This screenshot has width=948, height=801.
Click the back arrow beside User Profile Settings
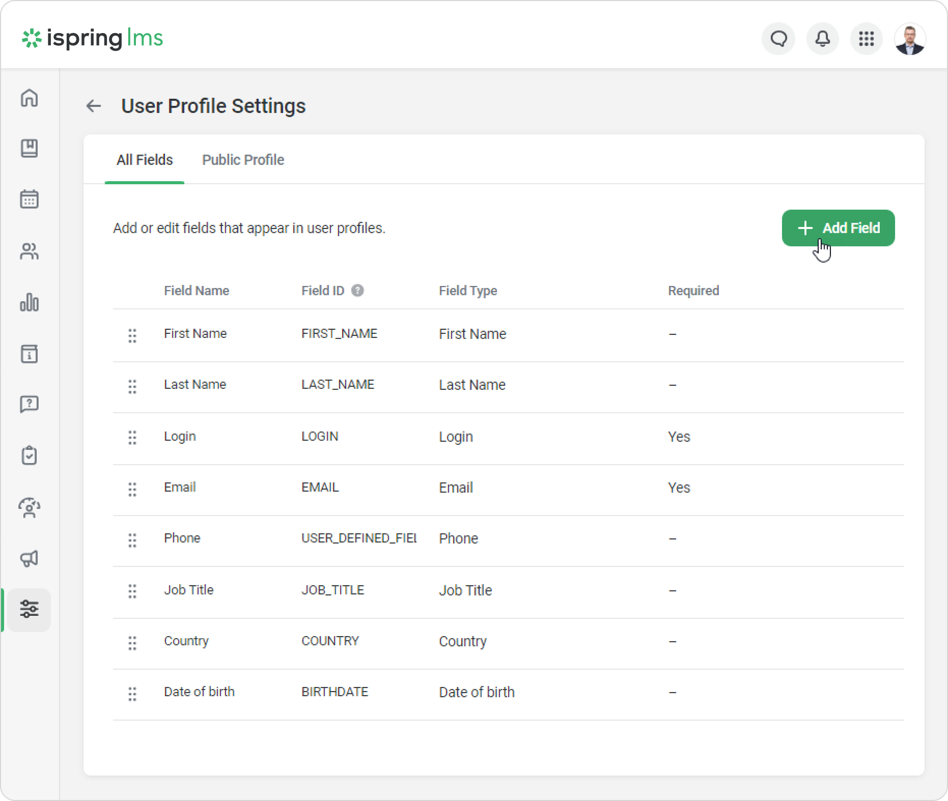click(94, 106)
